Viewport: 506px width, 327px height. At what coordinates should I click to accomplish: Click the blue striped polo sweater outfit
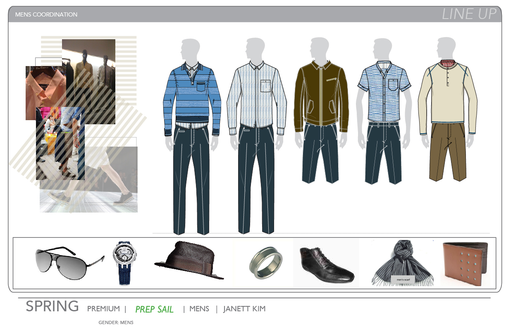point(192,99)
